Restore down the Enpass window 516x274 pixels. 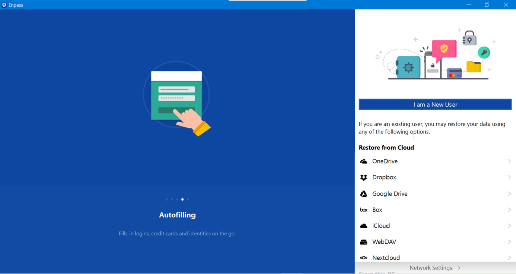coord(487,5)
